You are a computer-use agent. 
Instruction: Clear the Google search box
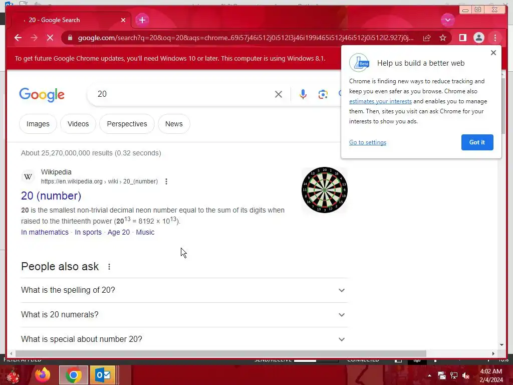click(x=279, y=94)
